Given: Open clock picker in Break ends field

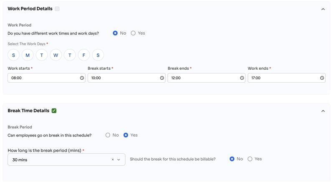Looking at the screenshot, I should (x=242, y=78).
